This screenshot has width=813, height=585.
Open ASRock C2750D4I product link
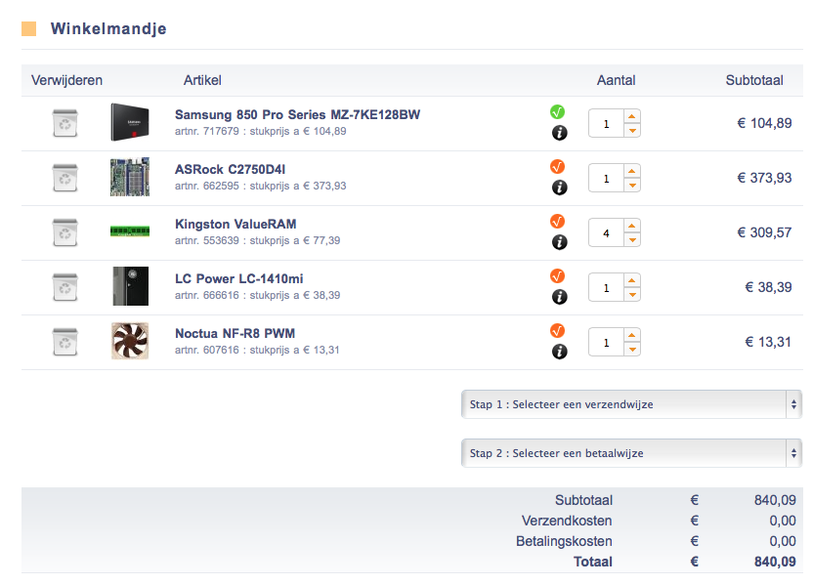[x=231, y=169]
